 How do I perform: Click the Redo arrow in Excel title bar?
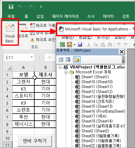(31, 7)
